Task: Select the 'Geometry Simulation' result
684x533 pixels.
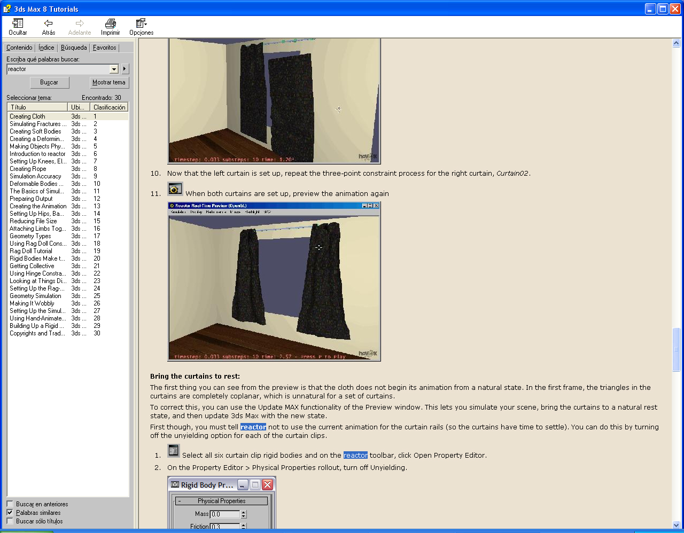Action: pos(35,296)
